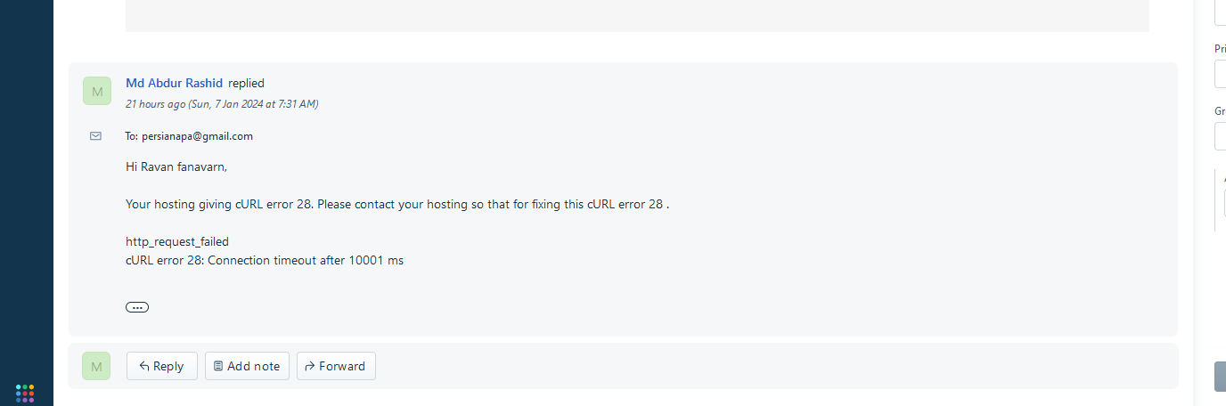Click the Forward button

click(x=336, y=366)
